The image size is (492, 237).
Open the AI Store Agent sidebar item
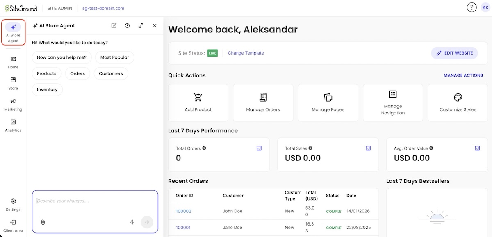pos(13,32)
